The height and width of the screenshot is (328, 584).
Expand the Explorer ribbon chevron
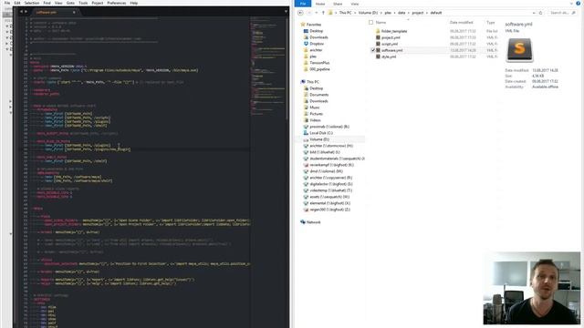tap(571, 4)
